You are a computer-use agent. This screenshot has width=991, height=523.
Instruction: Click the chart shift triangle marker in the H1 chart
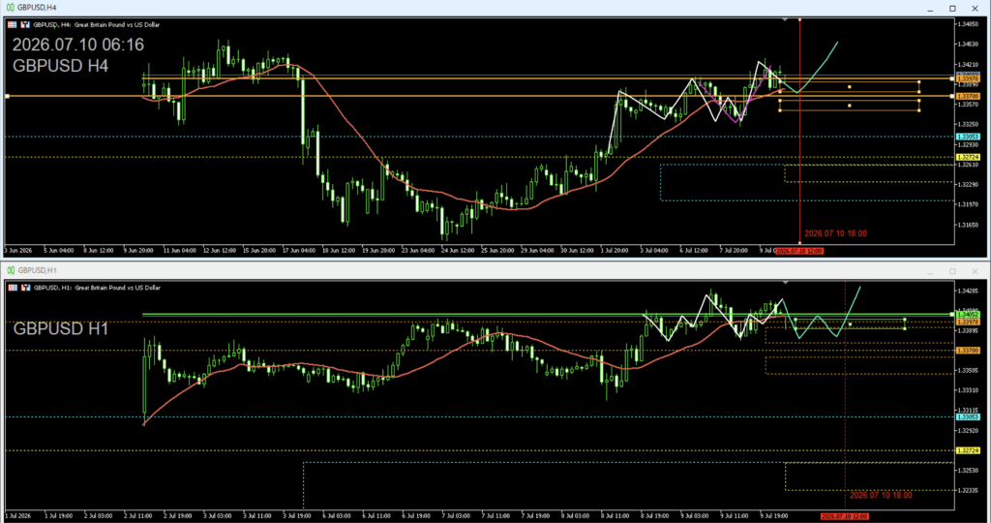[x=785, y=282]
